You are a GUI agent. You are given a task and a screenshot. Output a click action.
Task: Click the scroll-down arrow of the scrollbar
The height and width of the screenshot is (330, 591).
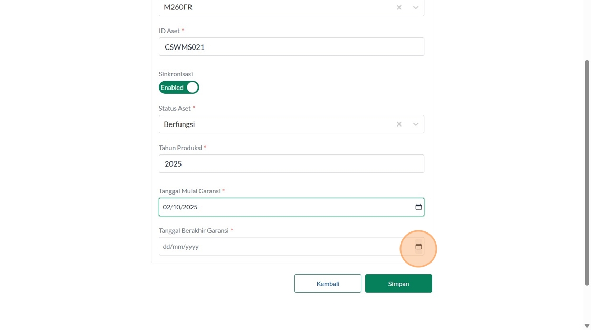pos(587,326)
